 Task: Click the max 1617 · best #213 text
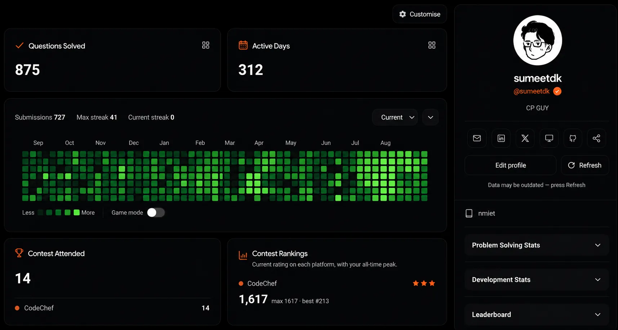tap(300, 301)
